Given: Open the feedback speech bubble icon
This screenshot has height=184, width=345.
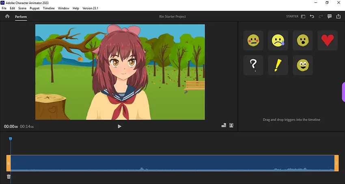Looking at the screenshot, I should coord(330,16).
